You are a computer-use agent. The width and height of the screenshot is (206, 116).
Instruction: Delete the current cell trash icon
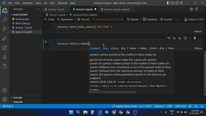(195, 38)
